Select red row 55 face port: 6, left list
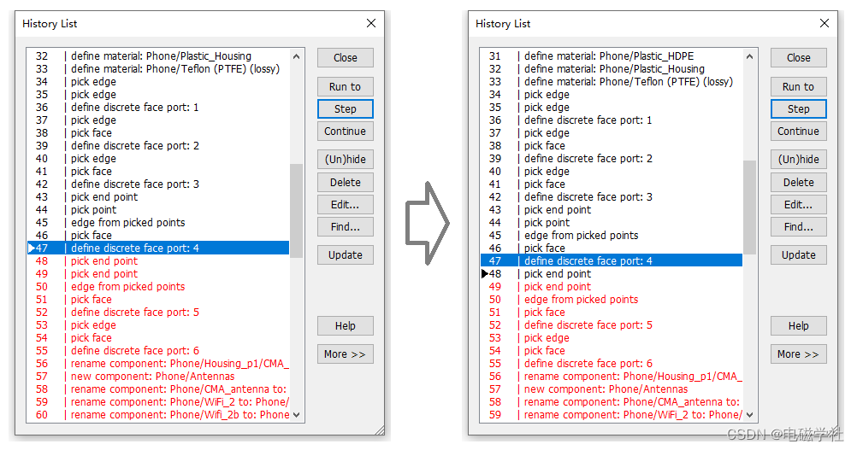The width and height of the screenshot is (857, 450). coord(158,351)
